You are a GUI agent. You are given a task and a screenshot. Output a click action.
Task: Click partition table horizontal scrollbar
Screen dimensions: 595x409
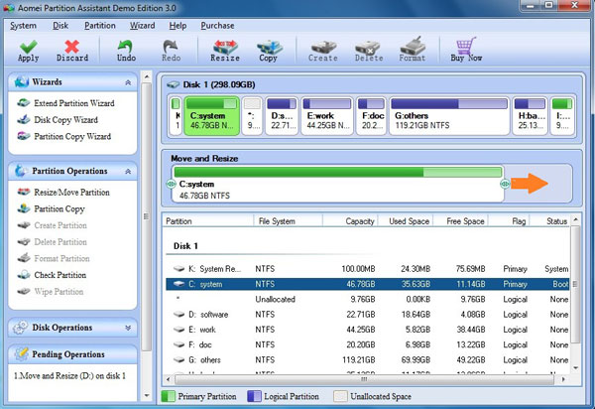[x=364, y=379]
